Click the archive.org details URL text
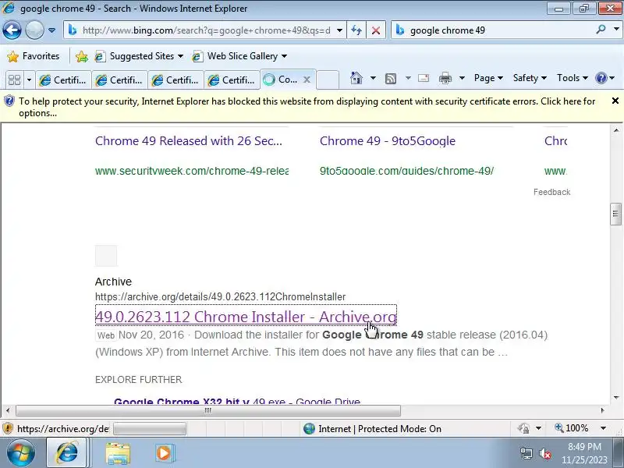 click(x=221, y=297)
